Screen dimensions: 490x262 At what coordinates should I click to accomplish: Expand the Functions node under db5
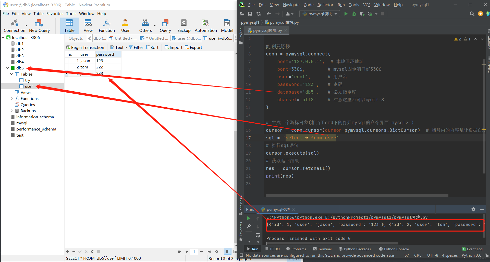click(12, 98)
